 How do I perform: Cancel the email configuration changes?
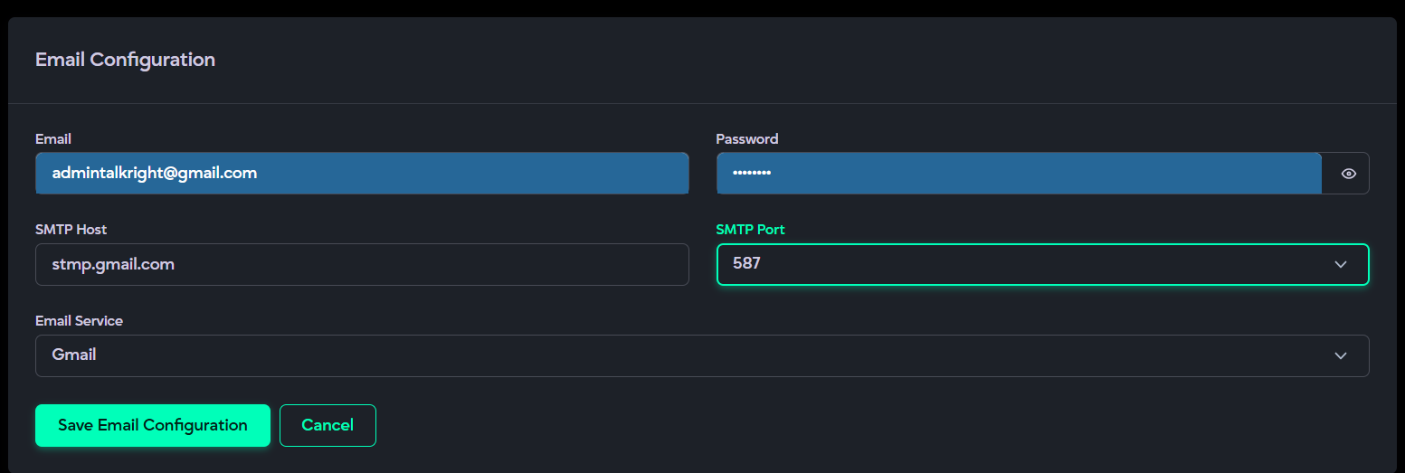[328, 425]
